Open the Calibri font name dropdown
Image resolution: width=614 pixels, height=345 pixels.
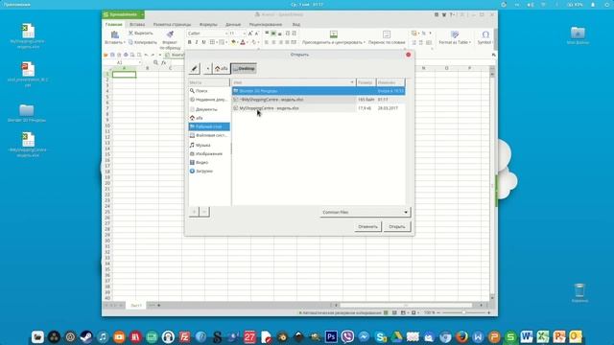226,34
